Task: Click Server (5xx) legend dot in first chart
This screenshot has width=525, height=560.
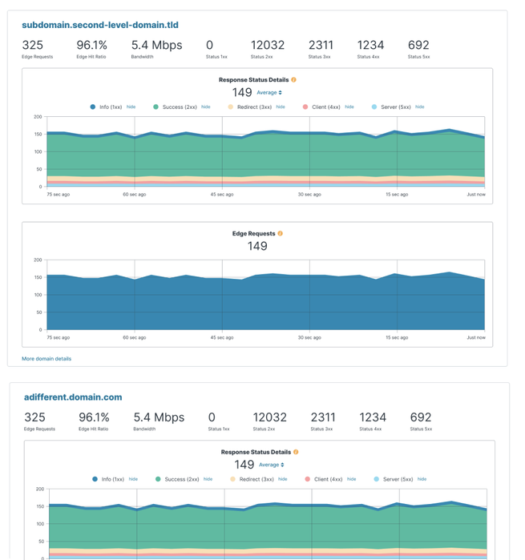Action: (x=374, y=107)
